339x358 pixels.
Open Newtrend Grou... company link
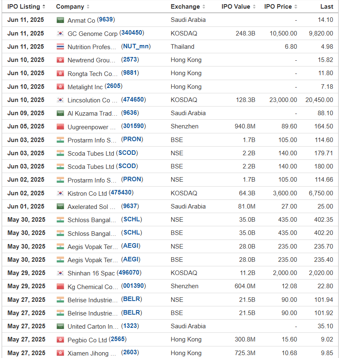point(91,60)
